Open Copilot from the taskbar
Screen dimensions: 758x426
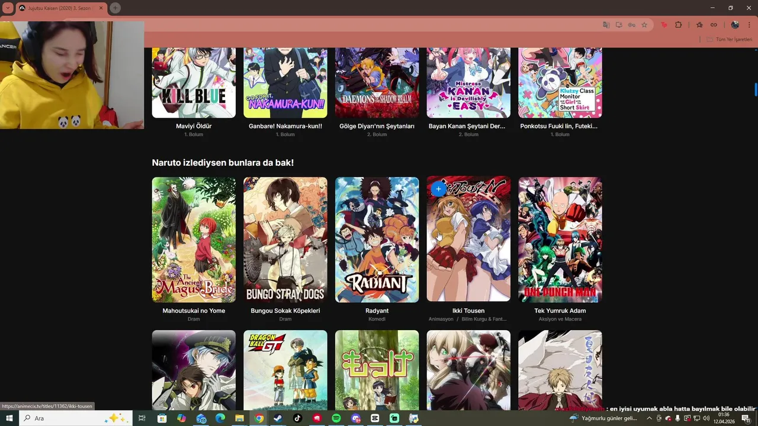(x=181, y=418)
